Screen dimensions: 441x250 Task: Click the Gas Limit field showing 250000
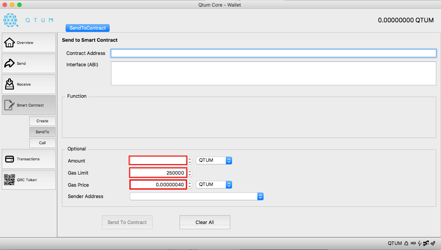pyautogui.click(x=158, y=173)
